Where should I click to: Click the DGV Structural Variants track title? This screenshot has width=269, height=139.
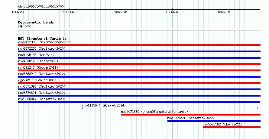coord(42,39)
